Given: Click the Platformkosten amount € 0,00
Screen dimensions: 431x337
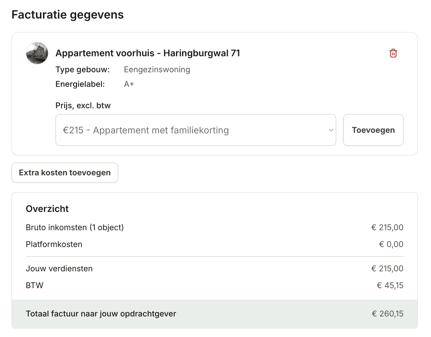Looking at the screenshot, I should coord(391,244).
